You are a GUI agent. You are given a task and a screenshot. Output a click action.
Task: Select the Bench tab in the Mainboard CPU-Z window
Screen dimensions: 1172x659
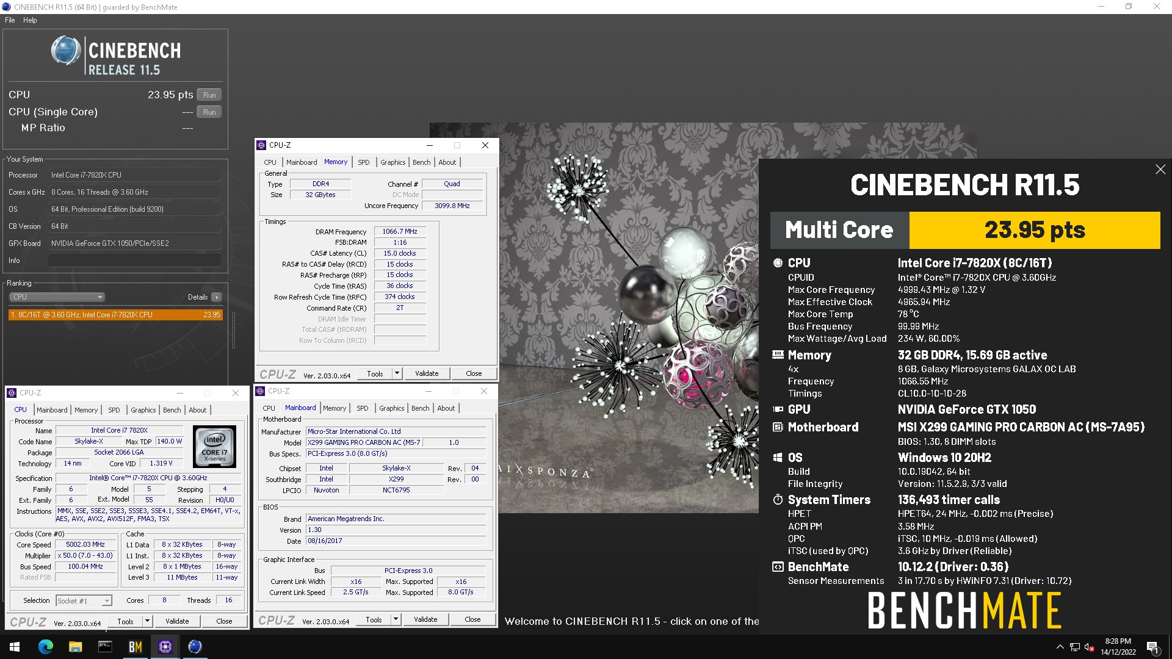pos(420,408)
